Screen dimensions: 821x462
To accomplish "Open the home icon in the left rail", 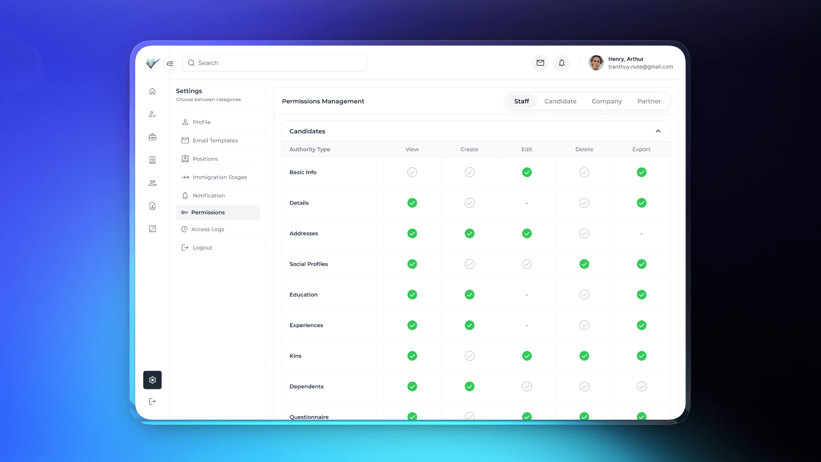I will tap(152, 92).
